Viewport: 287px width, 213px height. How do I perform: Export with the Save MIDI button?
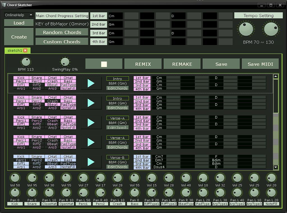(260, 64)
